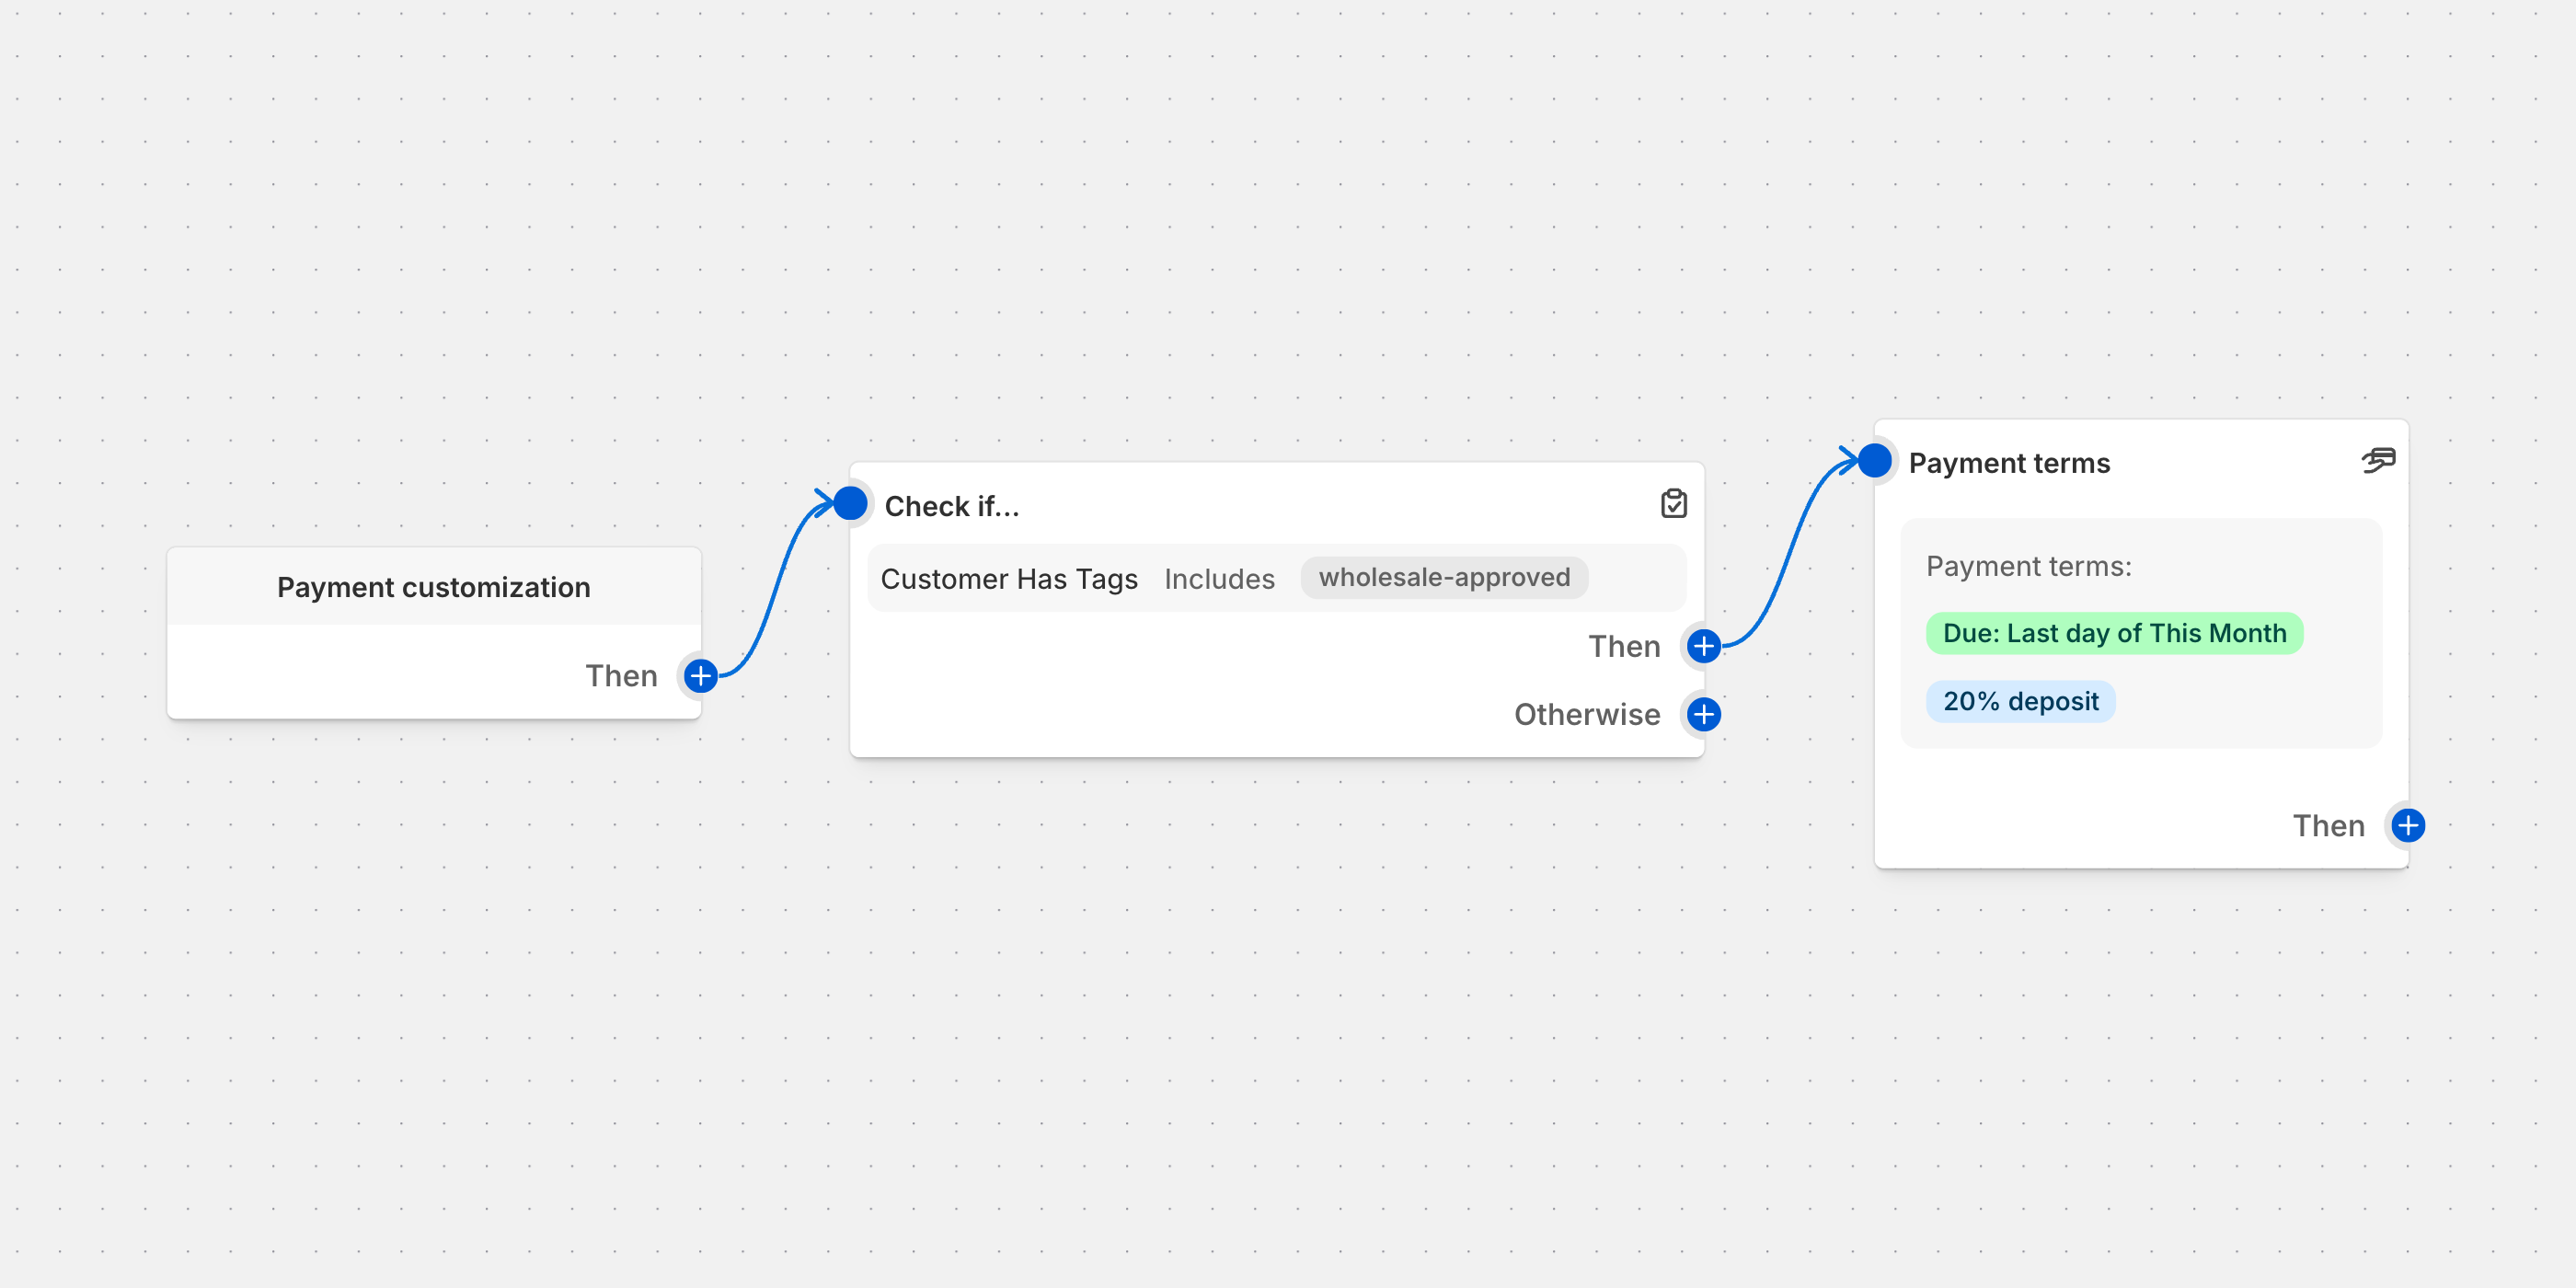This screenshot has width=2576, height=1288.
Task: Click the Then label in Check if node
Action: pos(1624,646)
